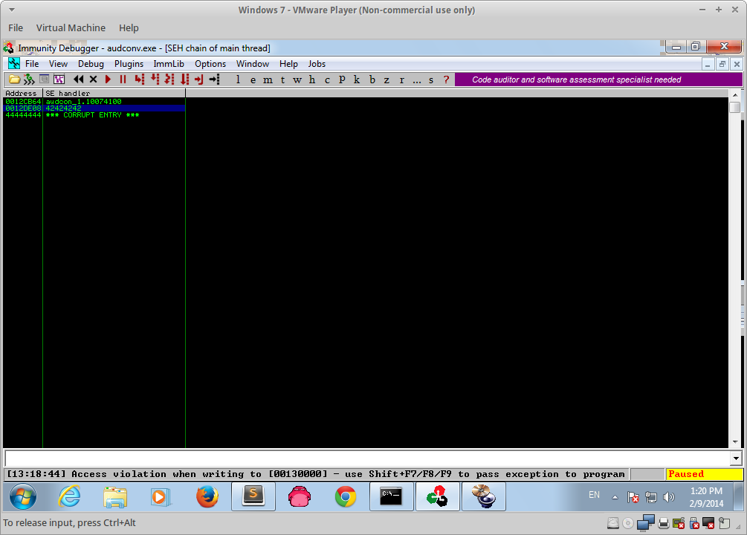
Task: Open Firefox from the taskbar
Action: pos(207,497)
